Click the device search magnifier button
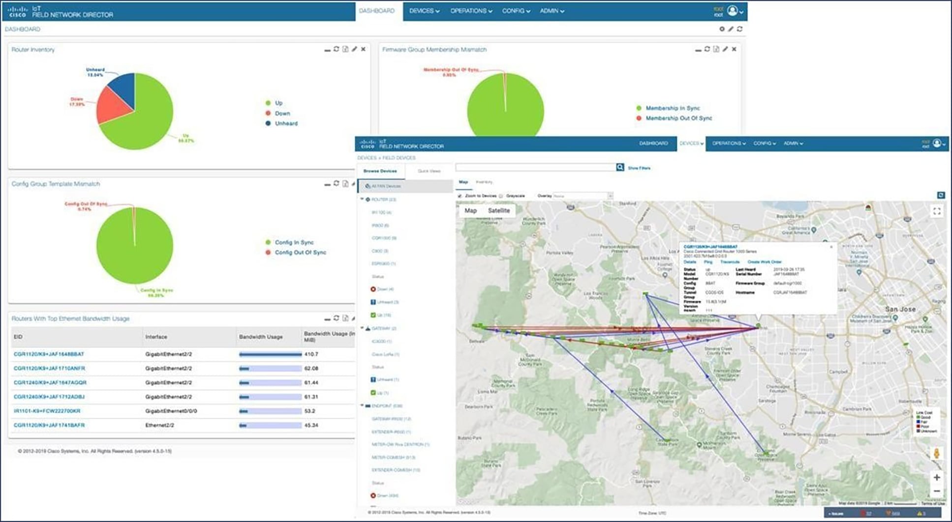Screen dimensions: 952x522 620,168
